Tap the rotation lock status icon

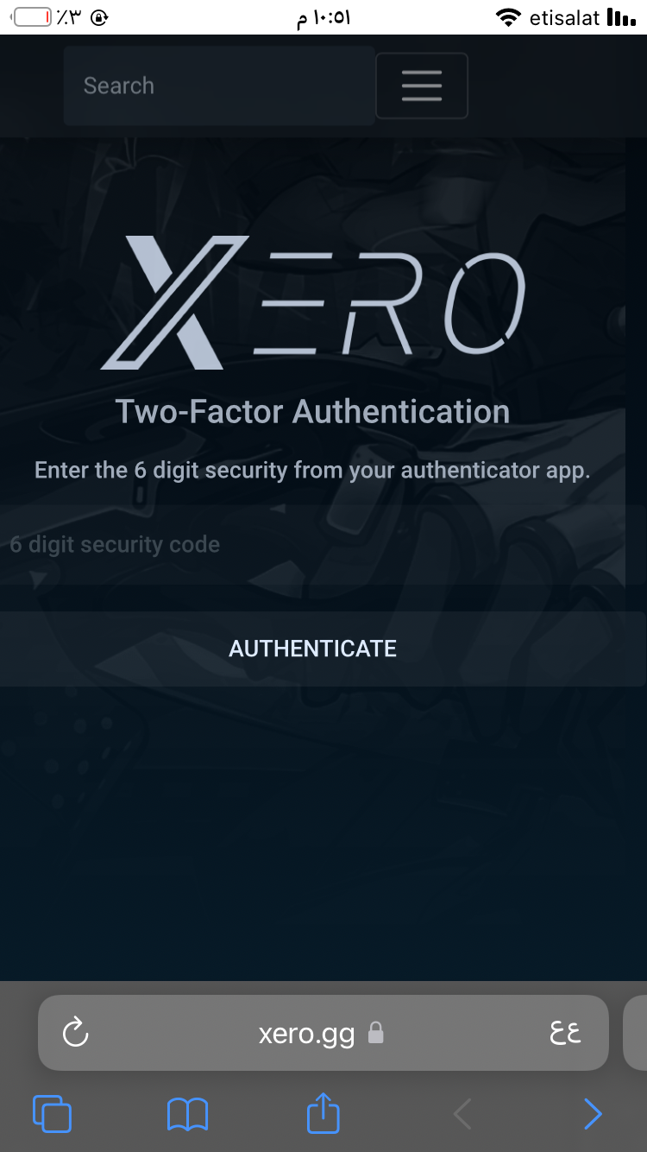point(100,17)
